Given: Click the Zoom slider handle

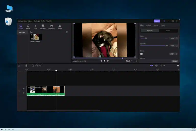Looking at the screenshot, I should click(x=146, y=38).
